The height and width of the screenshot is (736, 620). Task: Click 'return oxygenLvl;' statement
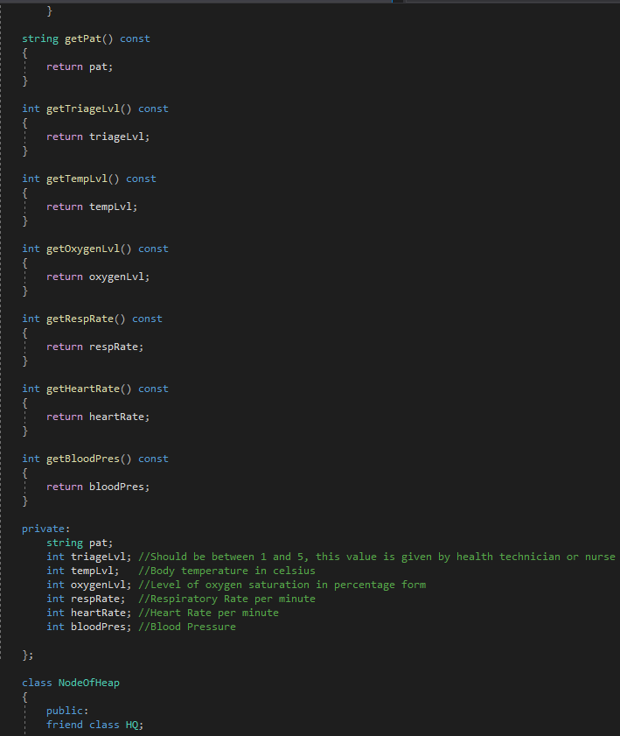(x=98, y=277)
